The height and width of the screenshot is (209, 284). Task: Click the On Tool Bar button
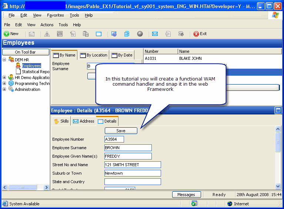[26, 52]
